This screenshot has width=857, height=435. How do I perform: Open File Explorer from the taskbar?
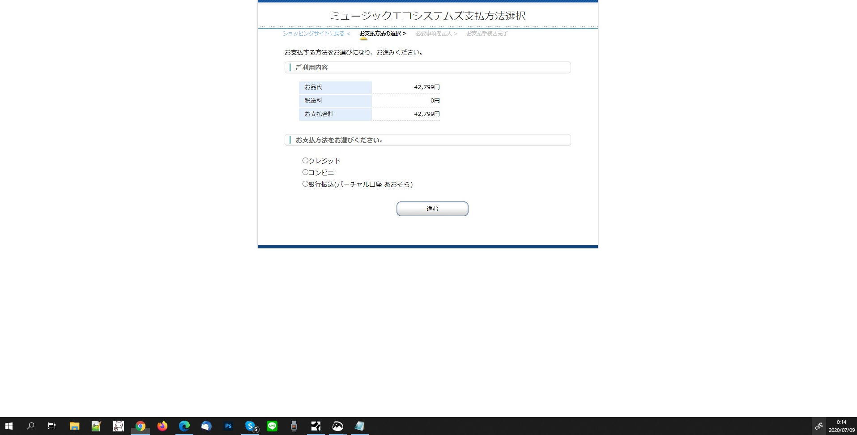pyautogui.click(x=74, y=426)
